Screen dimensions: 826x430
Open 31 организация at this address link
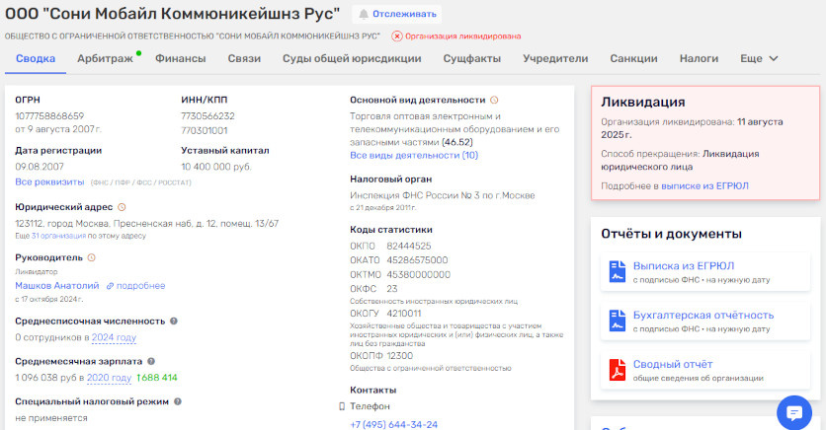pyautogui.click(x=58, y=236)
